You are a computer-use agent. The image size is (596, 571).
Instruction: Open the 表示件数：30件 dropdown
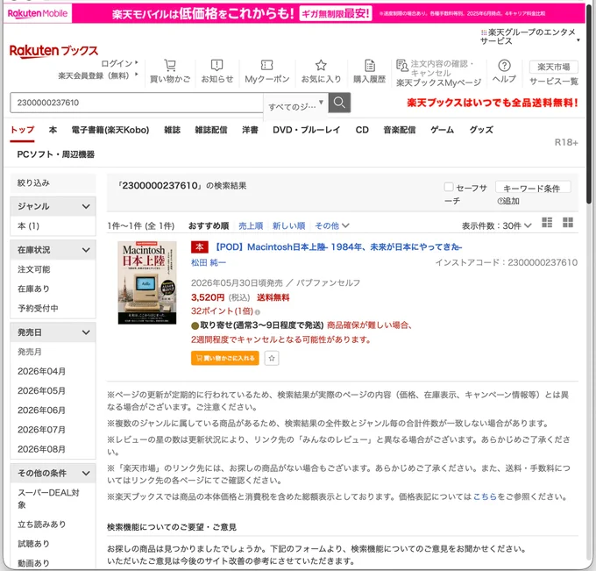pyautogui.click(x=496, y=225)
